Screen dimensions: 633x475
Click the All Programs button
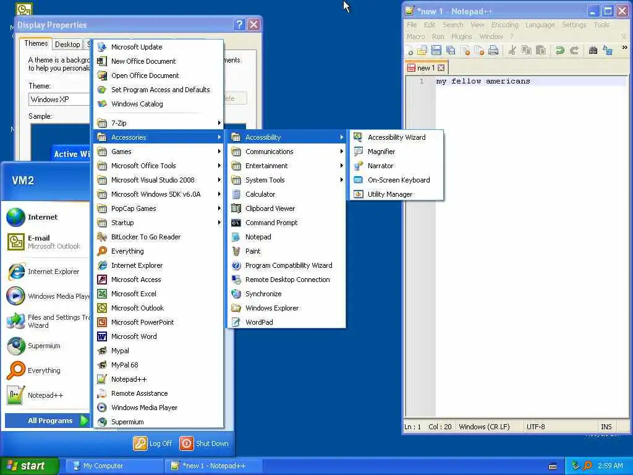47,421
